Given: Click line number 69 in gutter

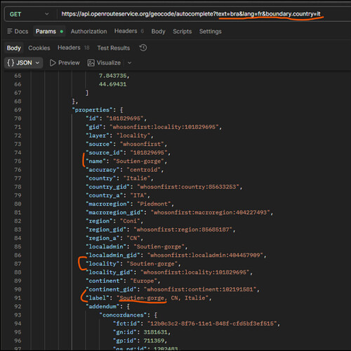Looking at the screenshot, I should [18, 110].
